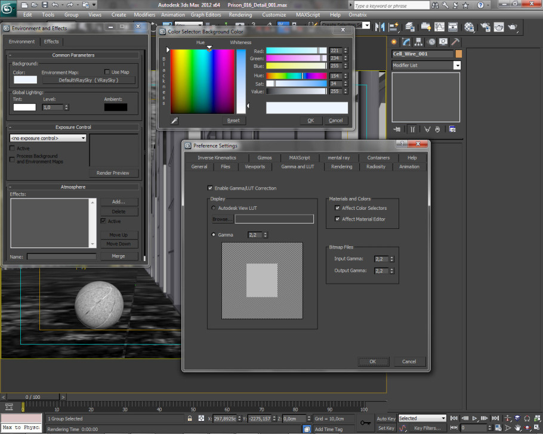Toggle Affect Color Selectors checkbox
The height and width of the screenshot is (434, 543).
337,207
